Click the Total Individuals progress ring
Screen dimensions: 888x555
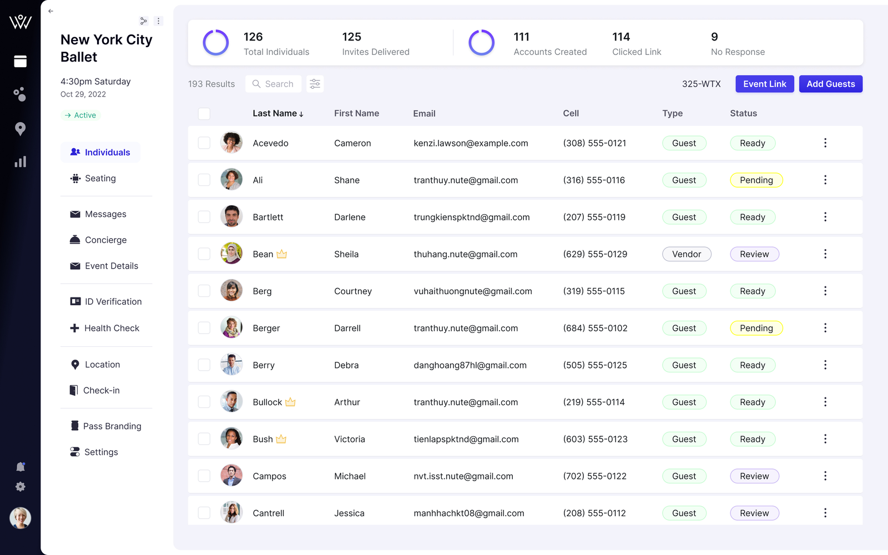point(216,43)
